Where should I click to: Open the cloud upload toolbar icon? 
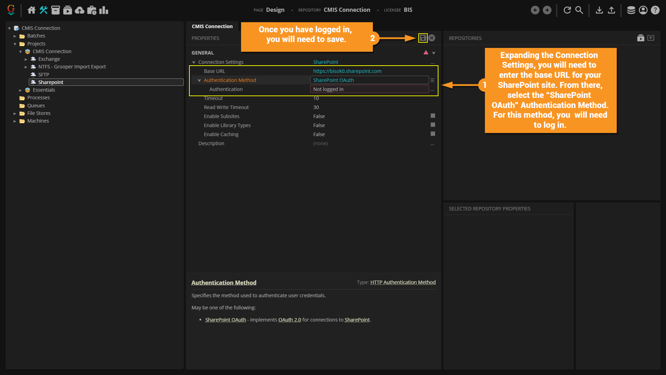79,10
